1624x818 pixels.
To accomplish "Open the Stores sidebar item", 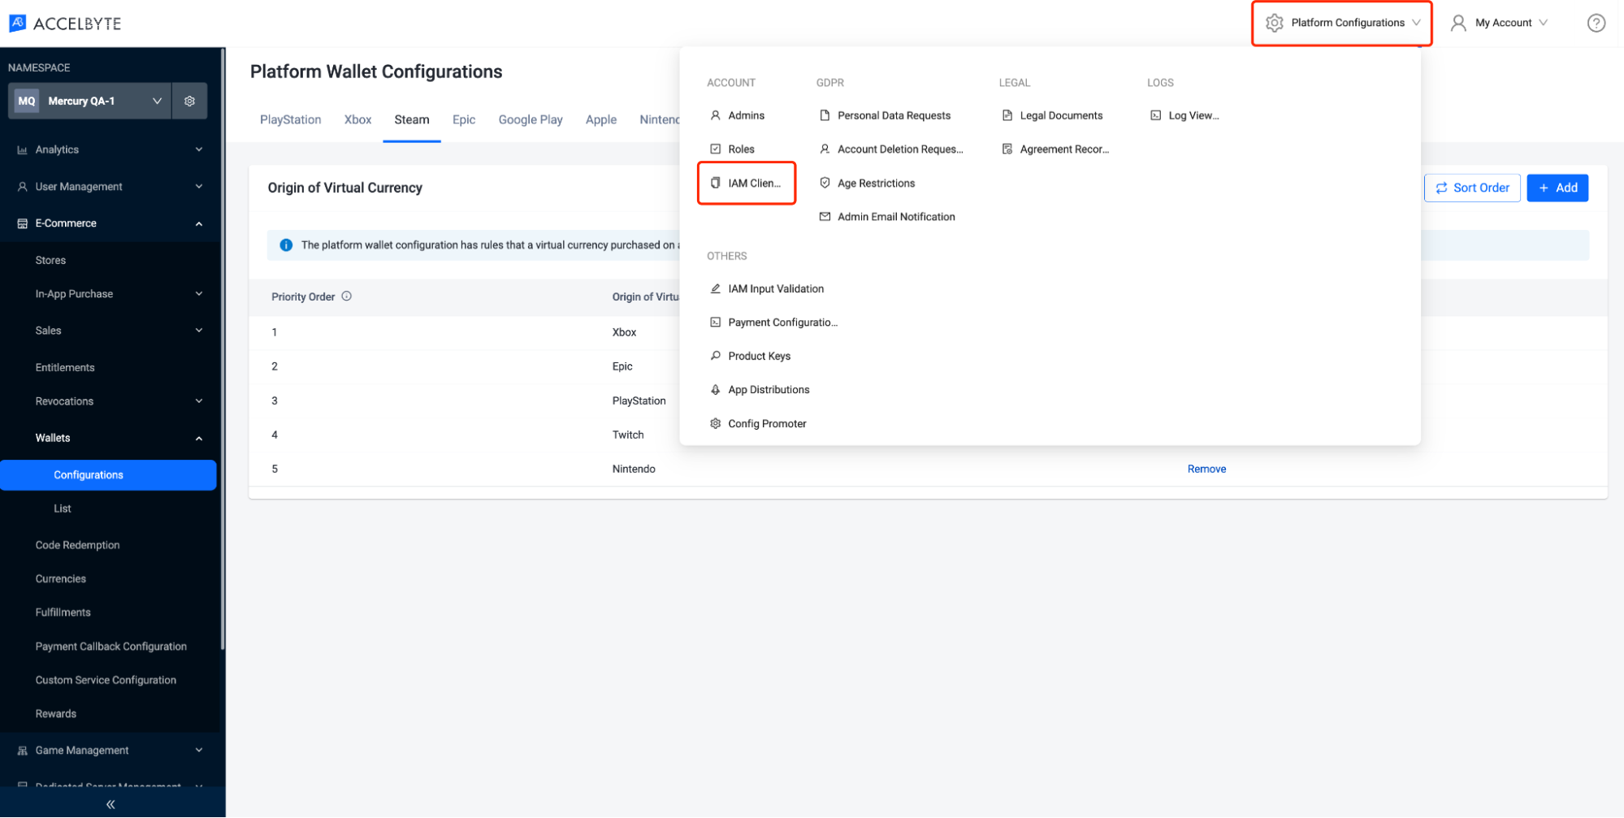I will point(50,261).
